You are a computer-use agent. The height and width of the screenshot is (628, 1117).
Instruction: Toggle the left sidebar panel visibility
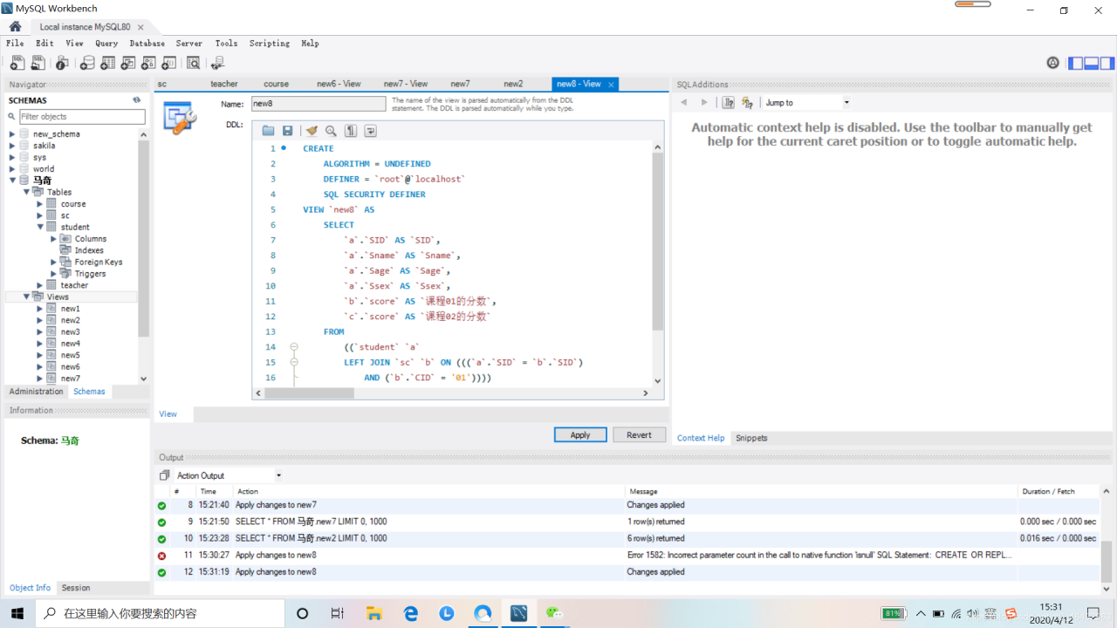click(1076, 63)
